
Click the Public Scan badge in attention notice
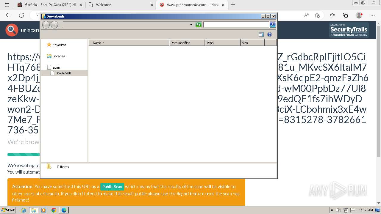(112, 187)
